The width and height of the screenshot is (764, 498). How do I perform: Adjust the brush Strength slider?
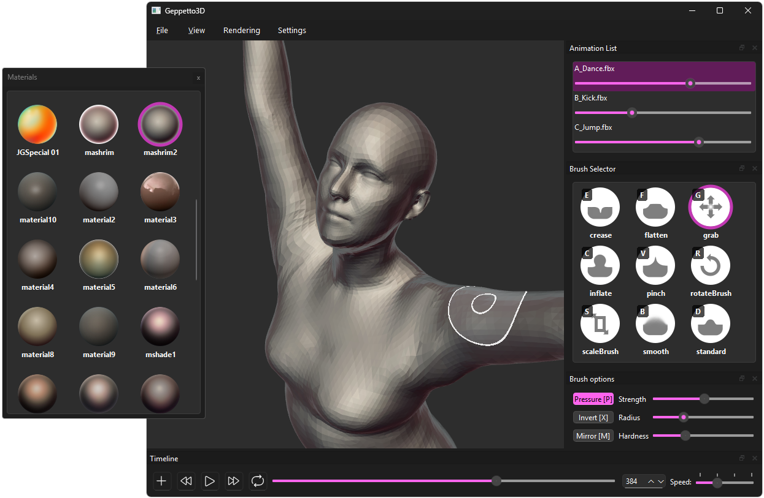703,399
